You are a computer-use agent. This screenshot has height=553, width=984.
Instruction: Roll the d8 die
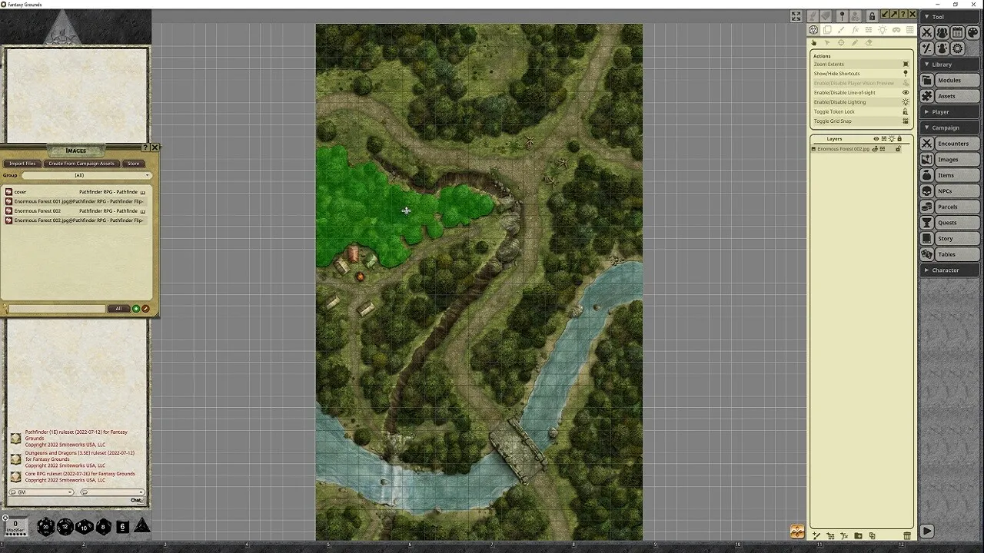pyautogui.click(x=104, y=526)
